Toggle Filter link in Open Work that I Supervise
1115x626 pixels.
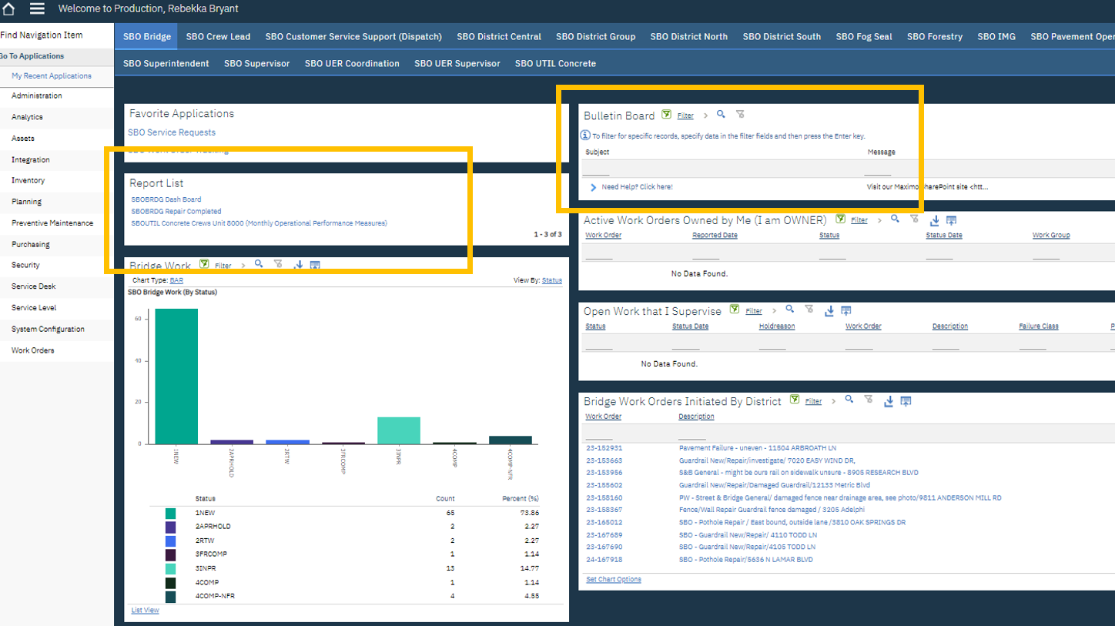point(753,311)
